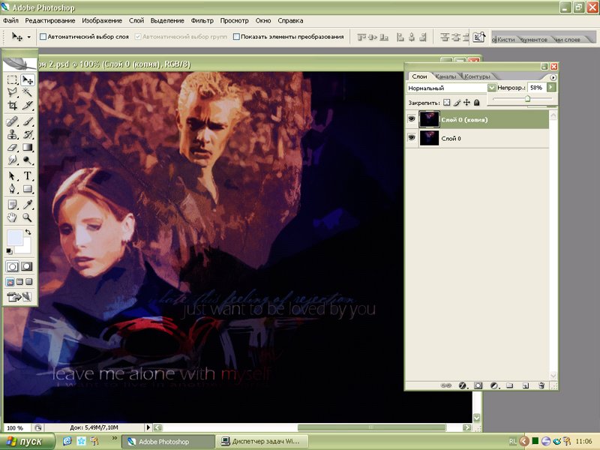Add a layer mask button
600x450 pixels.
tap(478, 385)
